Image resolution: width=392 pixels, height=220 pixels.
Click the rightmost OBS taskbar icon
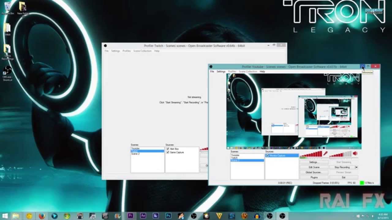coord(282,216)
